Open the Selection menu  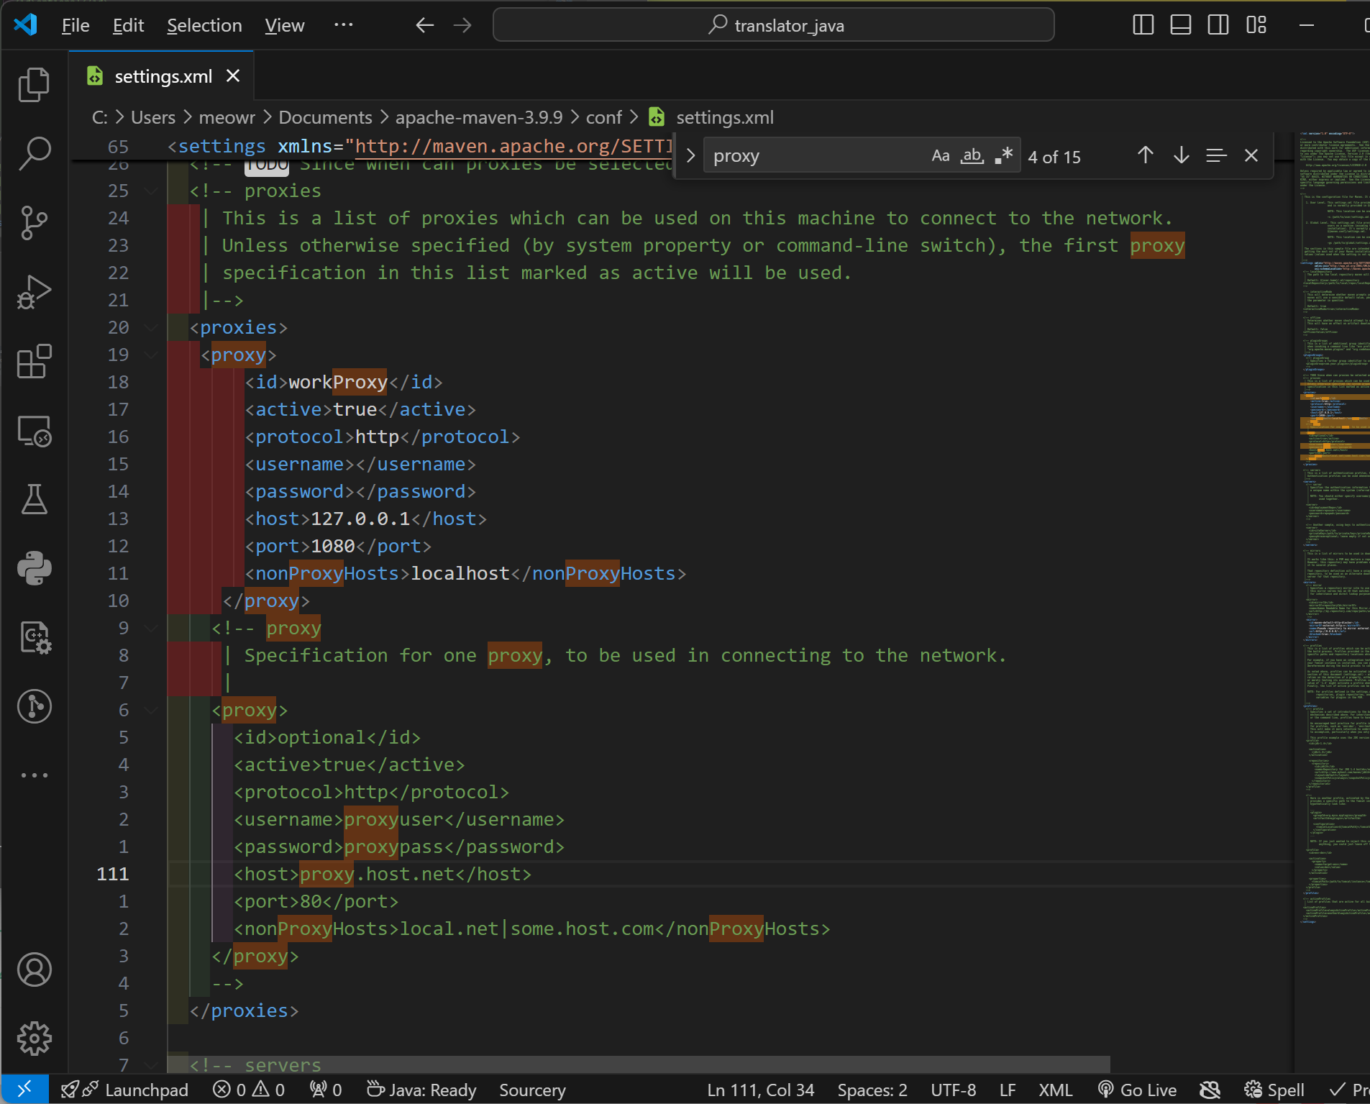(x=204, y=25)
